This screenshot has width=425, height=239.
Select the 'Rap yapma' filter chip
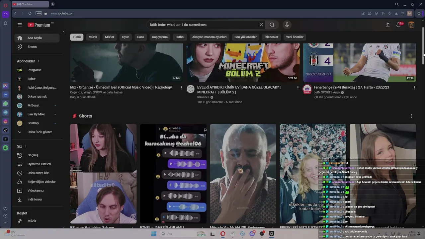tap(160, 37)
